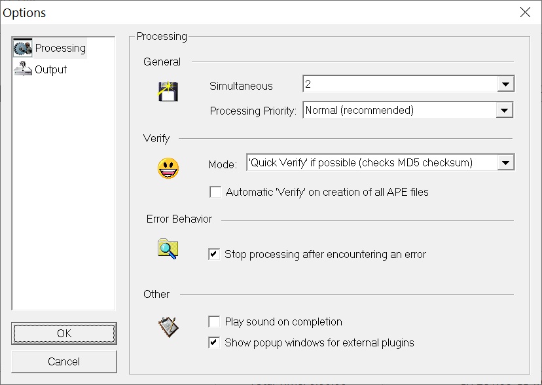Viewport: 542px width, 385px height.
Task: Enable Play sound on completion
Action: 214,321
